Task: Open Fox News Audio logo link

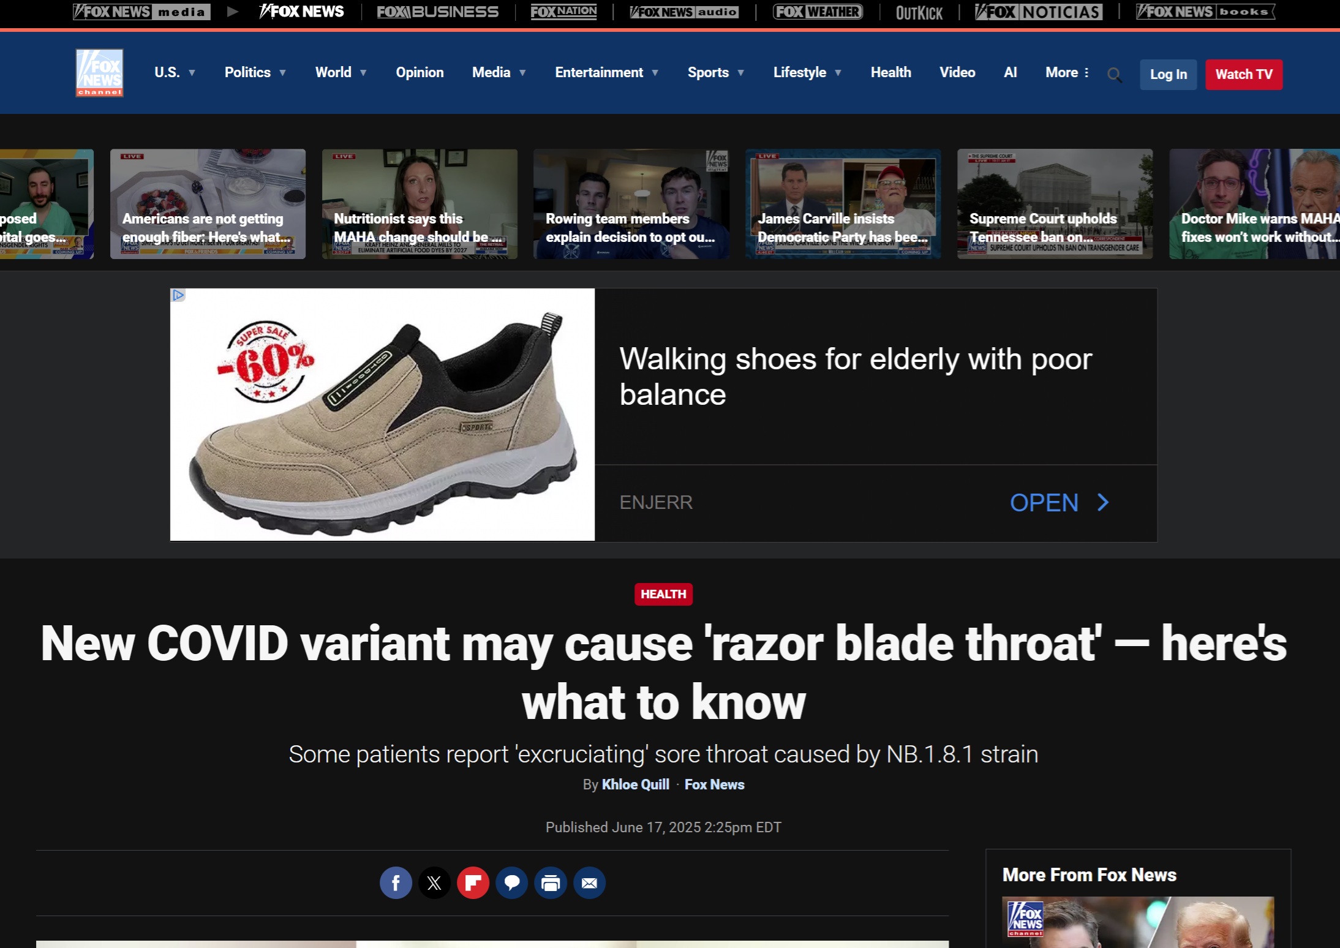Action: coord(684,12)
